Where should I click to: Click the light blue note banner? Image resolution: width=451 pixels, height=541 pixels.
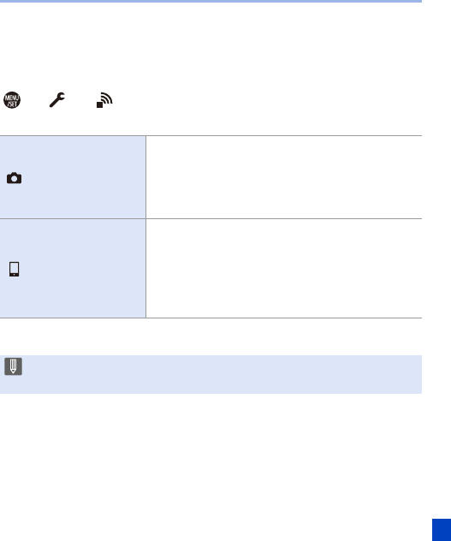211,374
